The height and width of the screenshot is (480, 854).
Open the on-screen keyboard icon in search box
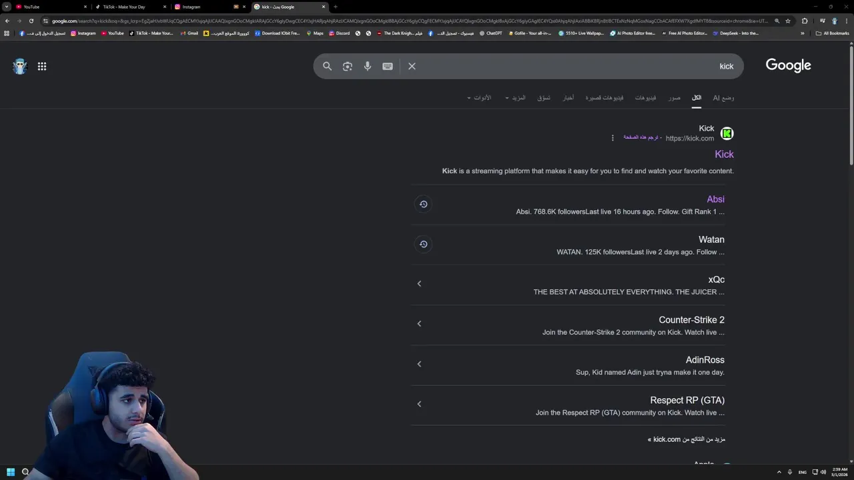[x=388, y=66]
